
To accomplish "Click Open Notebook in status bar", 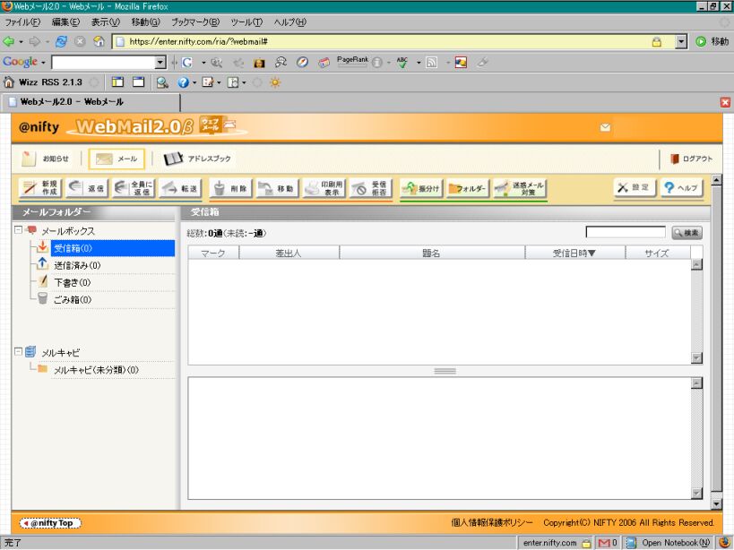I will (669, 543).
